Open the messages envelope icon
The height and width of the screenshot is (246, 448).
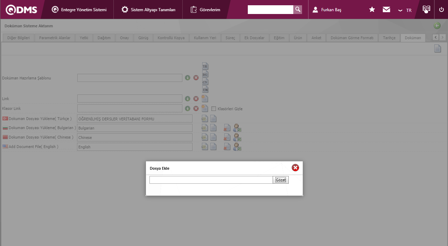point(386,9)
